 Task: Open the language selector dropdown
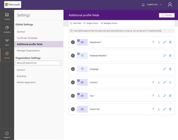pos(154,5)
